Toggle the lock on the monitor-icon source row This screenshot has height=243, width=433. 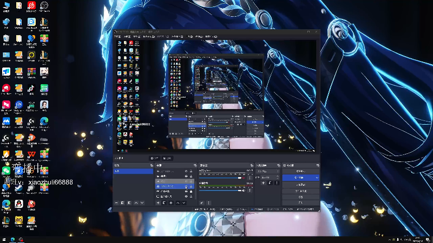[x=191, y=197]
